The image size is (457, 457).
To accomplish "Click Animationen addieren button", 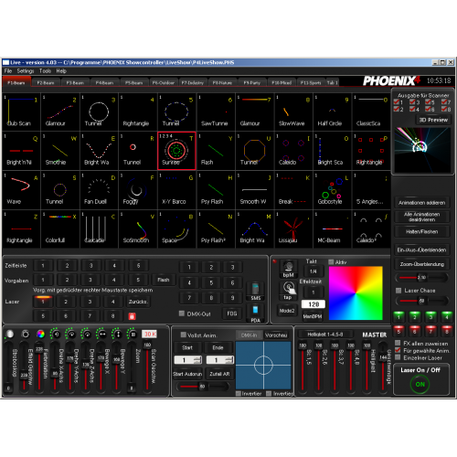I will click(421, 203).
